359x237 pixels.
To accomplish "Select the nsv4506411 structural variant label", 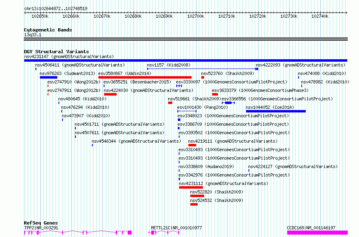I will [80, 65].
